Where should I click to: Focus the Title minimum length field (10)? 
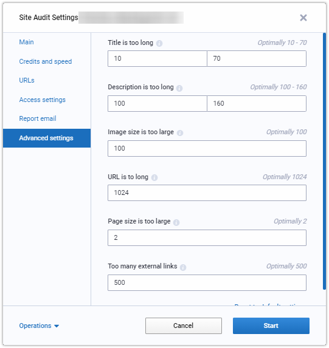[x=158, y=58]
